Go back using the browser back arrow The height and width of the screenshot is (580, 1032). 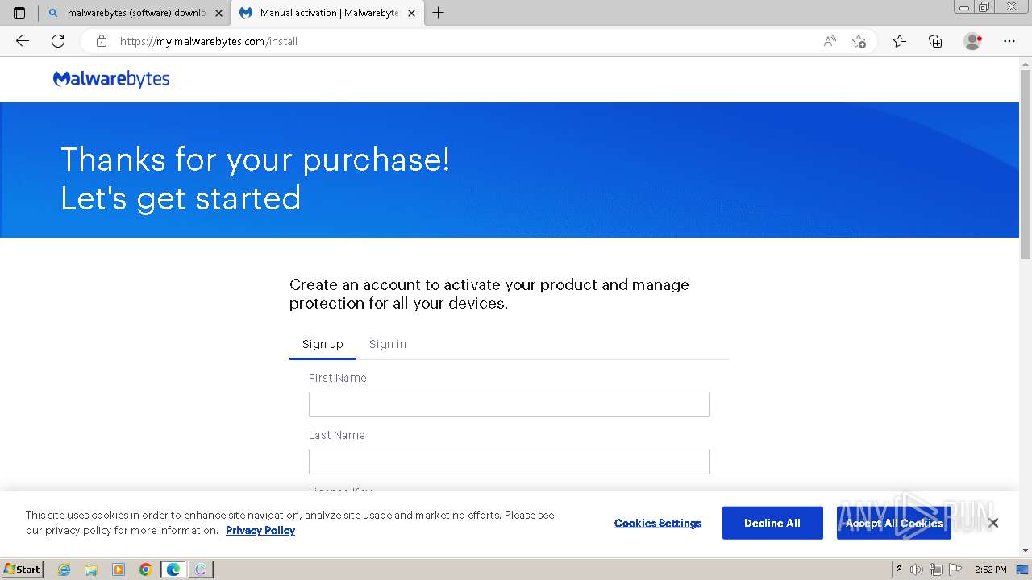point(23,41)
